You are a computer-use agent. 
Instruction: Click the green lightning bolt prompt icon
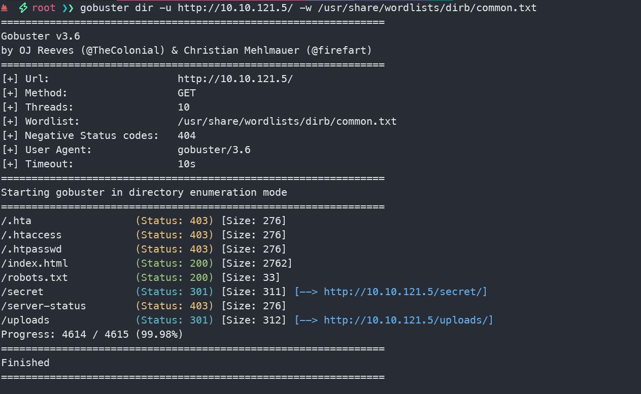click(23, 8)
